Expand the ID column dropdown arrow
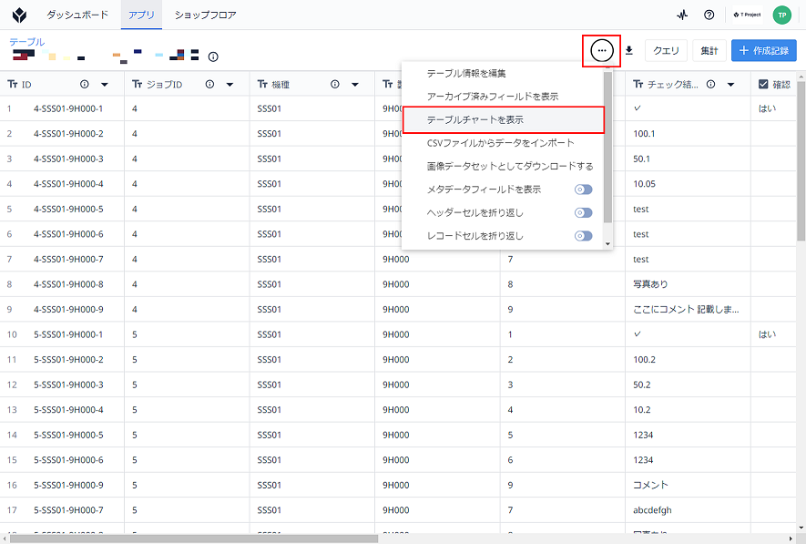Screen dimensions: 806x544 105,85
